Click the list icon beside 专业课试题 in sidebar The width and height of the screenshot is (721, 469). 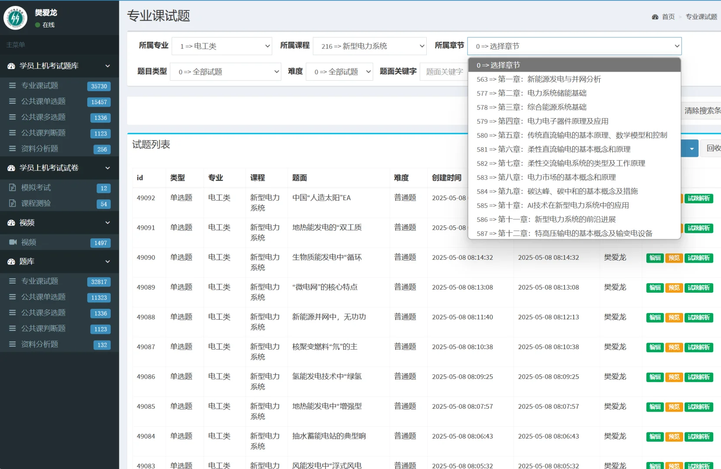[x=12, y=85]
